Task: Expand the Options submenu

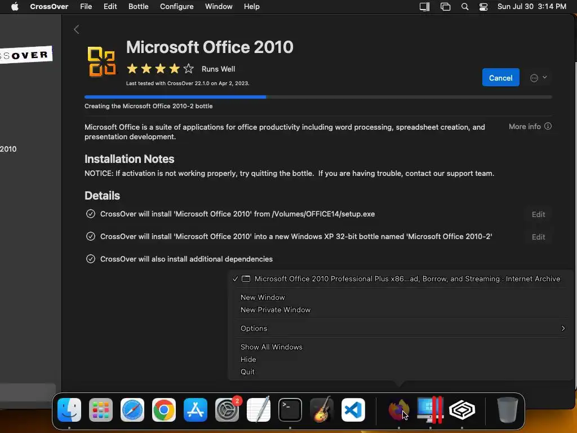Action: 400,328
